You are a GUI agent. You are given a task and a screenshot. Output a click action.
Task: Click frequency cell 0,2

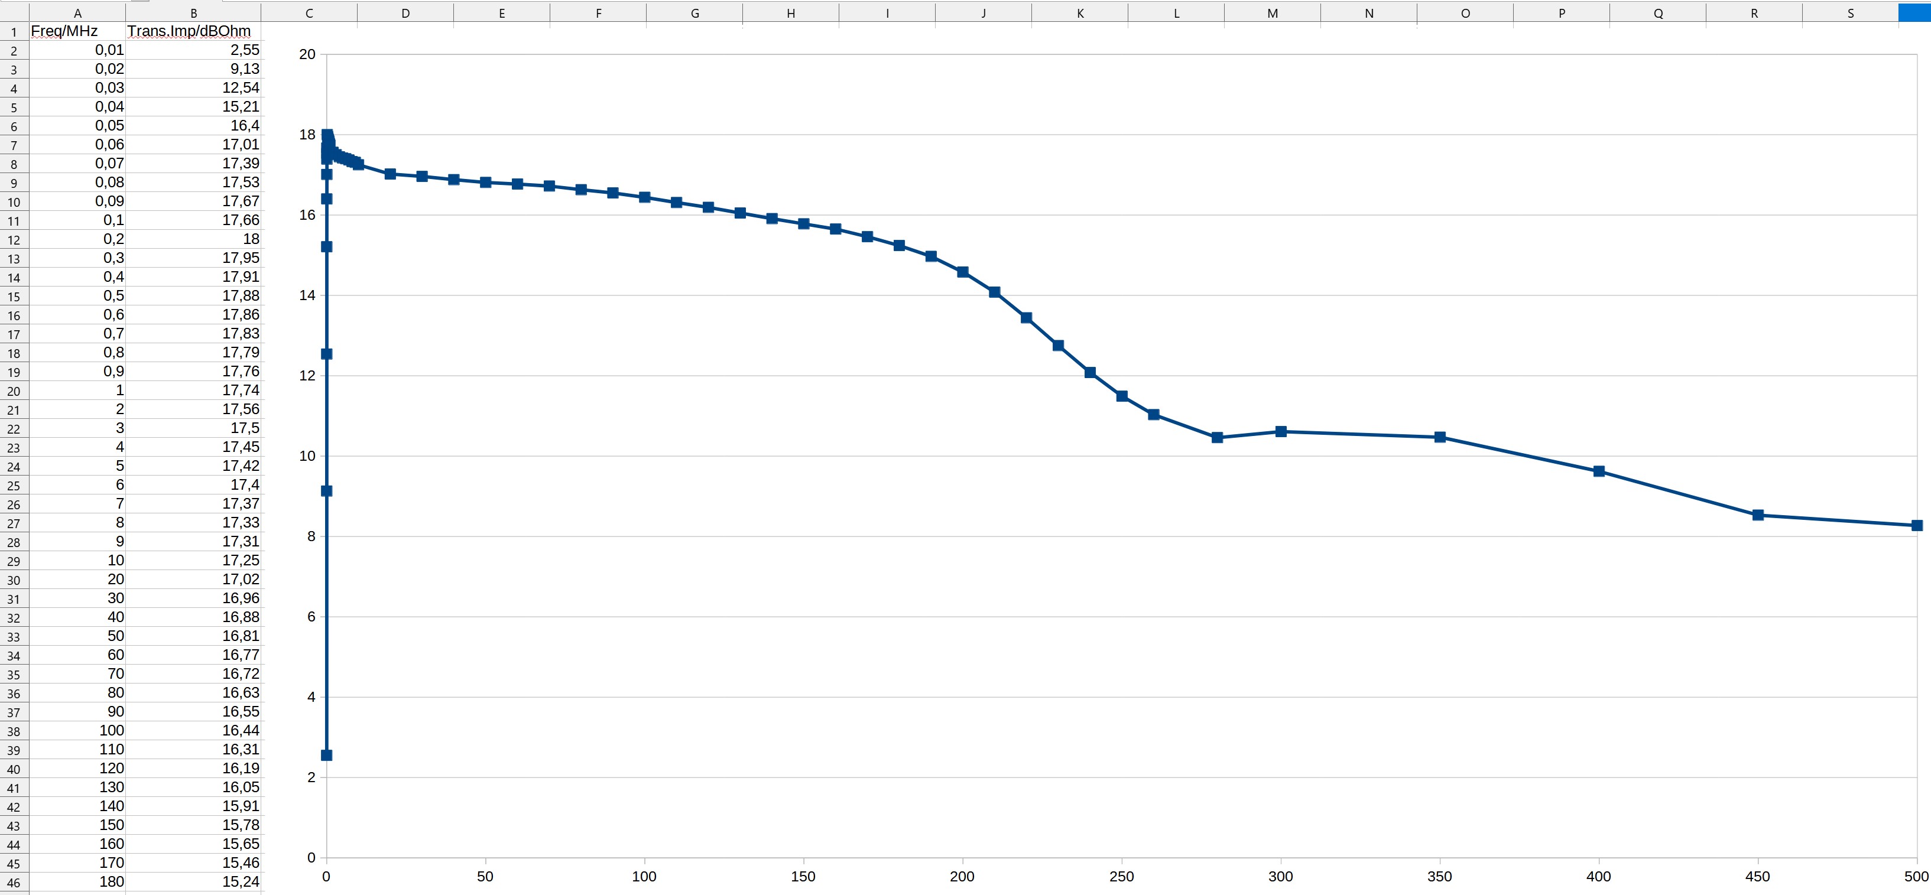[x=77, y=239]
